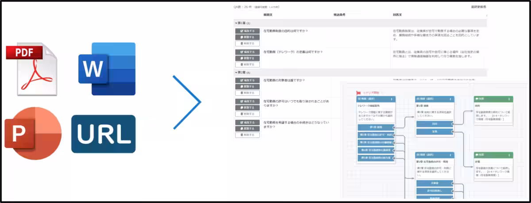Click the 回答文 column header
This screenshot has height=203, width=531.
coord(397,15)
